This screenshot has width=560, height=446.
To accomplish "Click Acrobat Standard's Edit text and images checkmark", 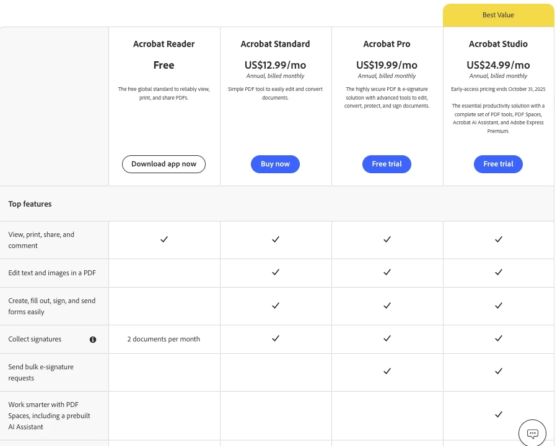I will pos(276,272).
